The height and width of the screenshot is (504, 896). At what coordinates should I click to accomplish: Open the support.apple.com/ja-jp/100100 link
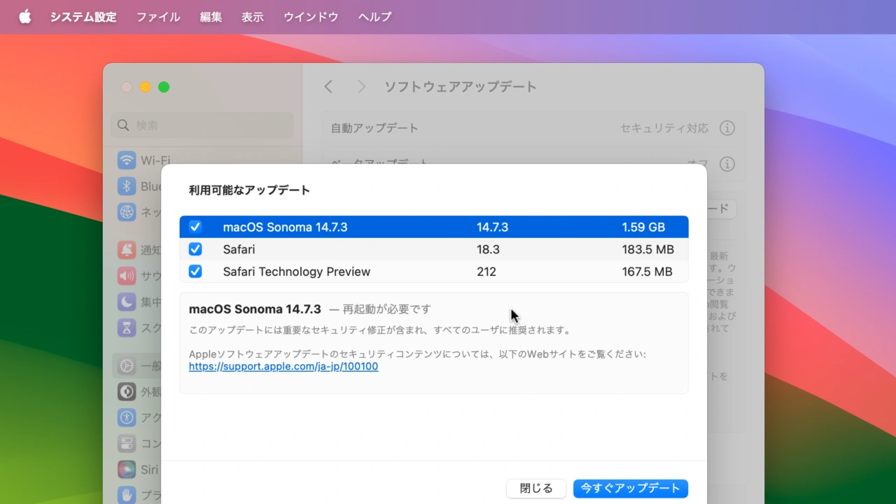click(x=283, y=366)
